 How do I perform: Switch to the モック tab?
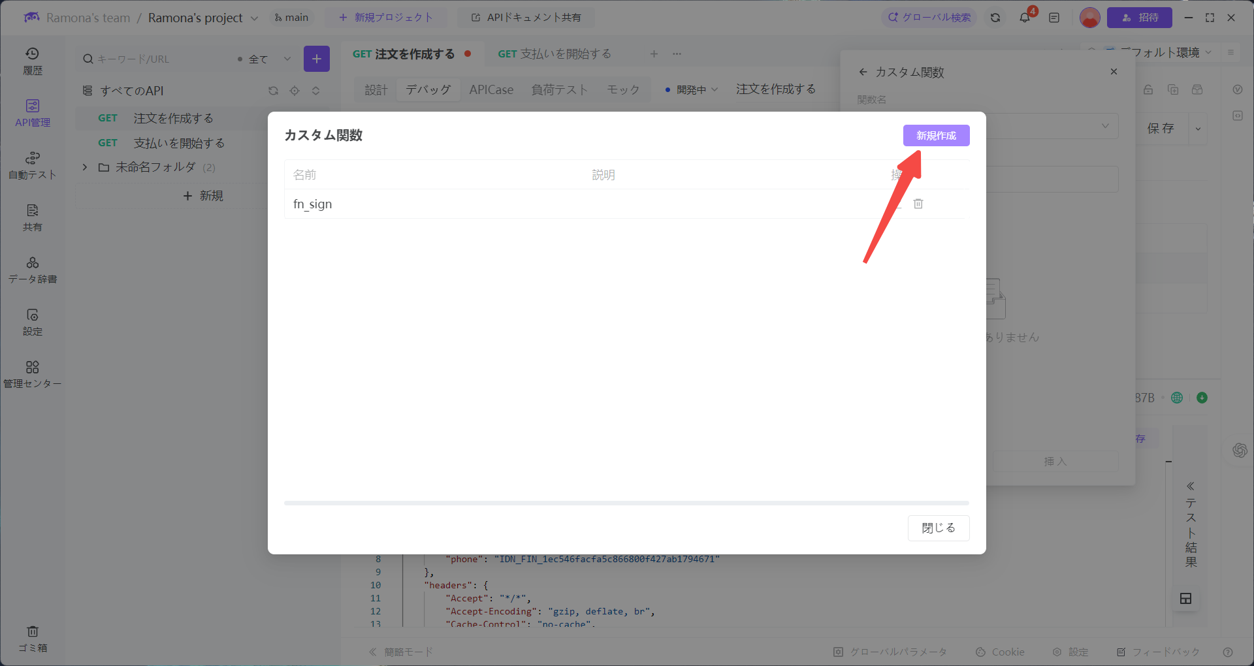tap(624, 89)
